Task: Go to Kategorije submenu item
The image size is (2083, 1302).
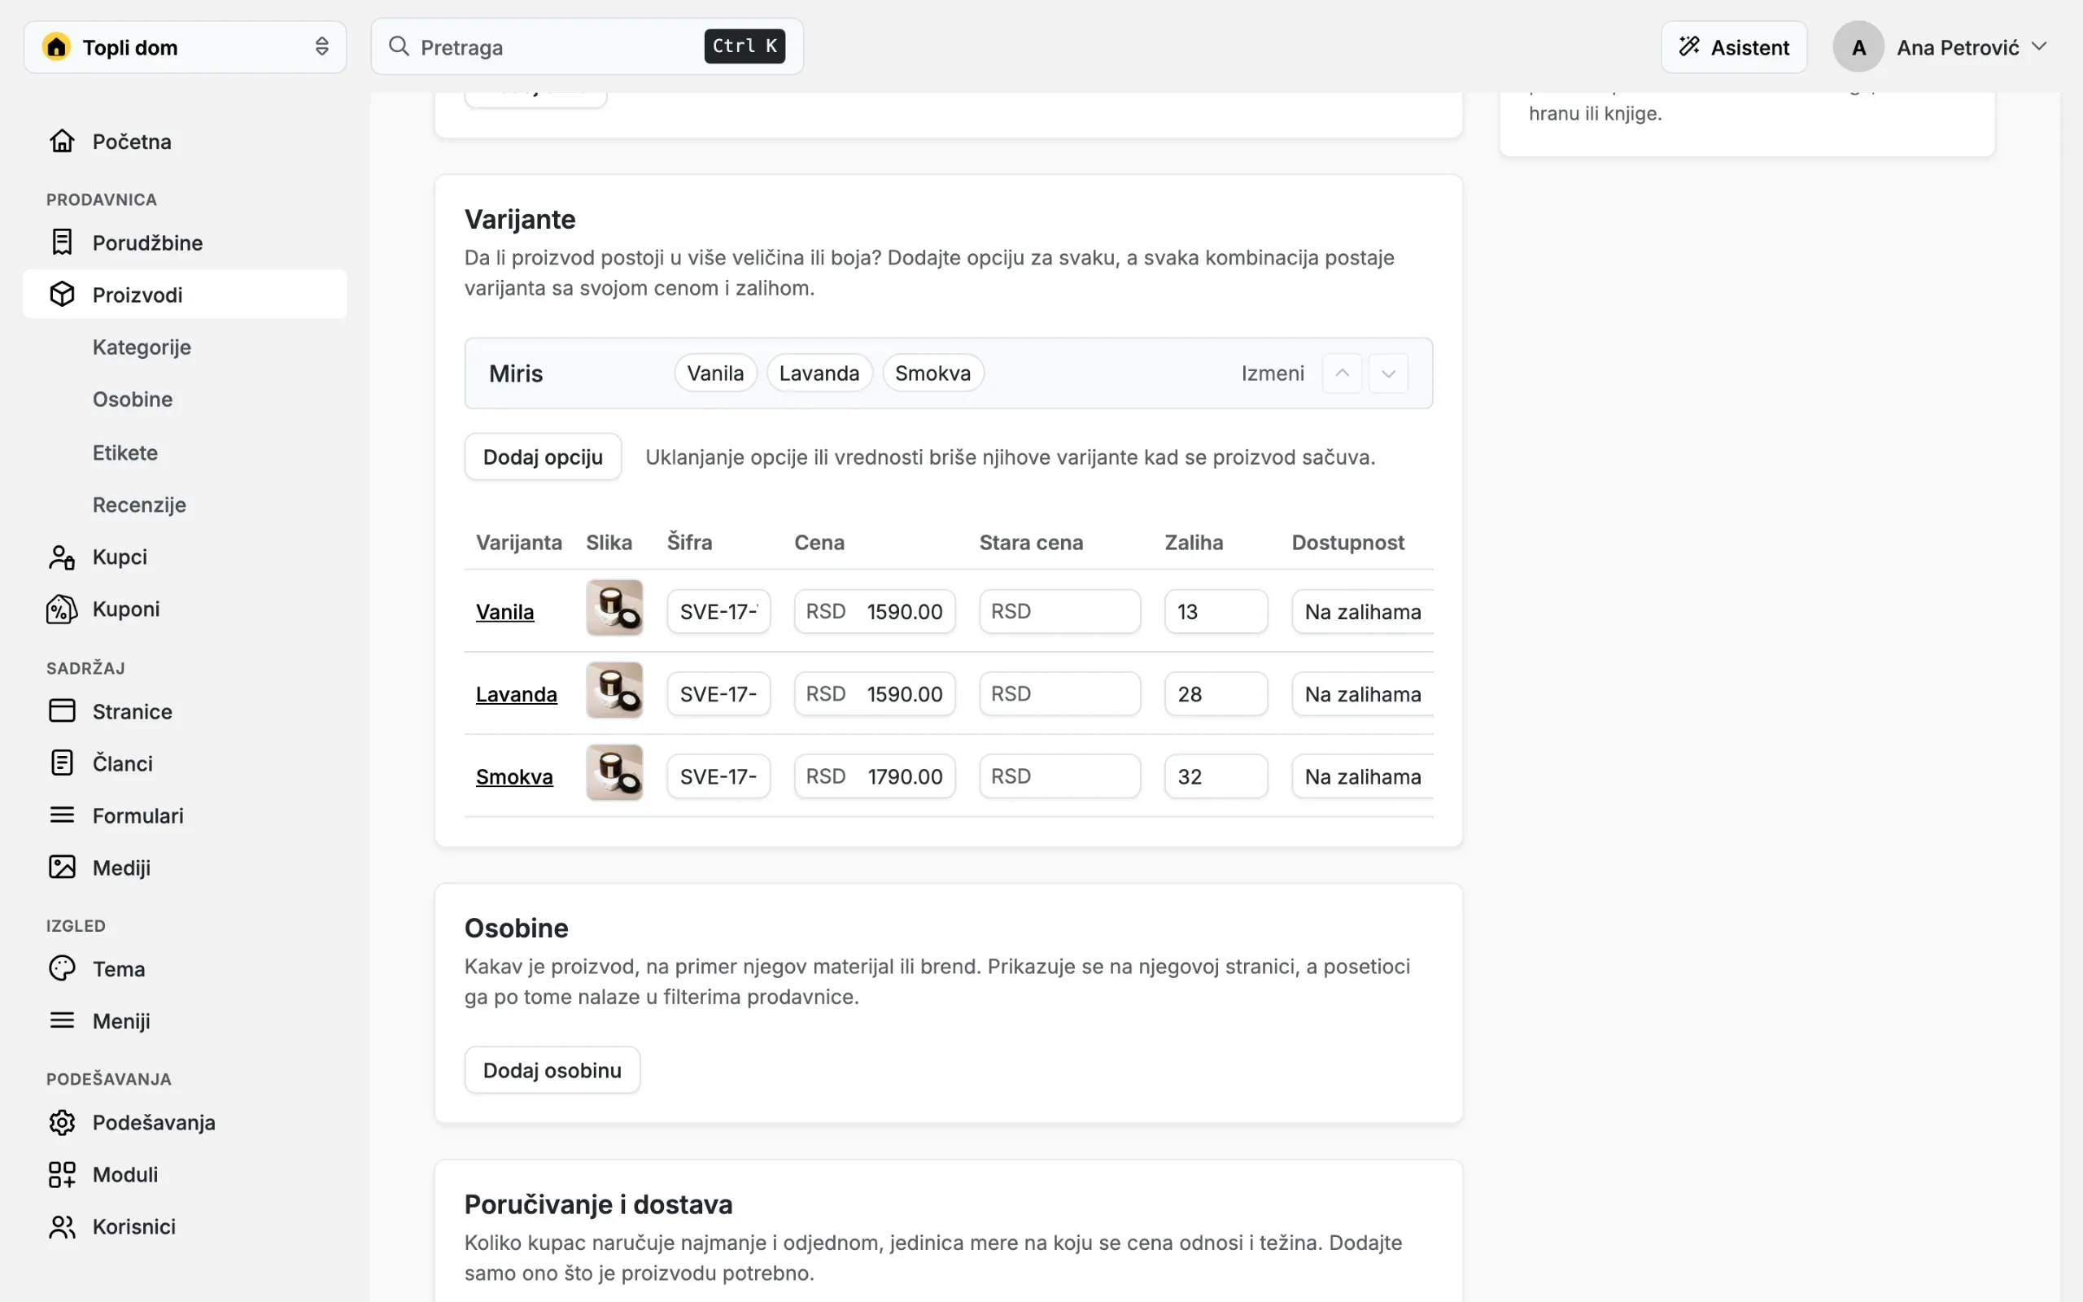Action: click(142, 347)
